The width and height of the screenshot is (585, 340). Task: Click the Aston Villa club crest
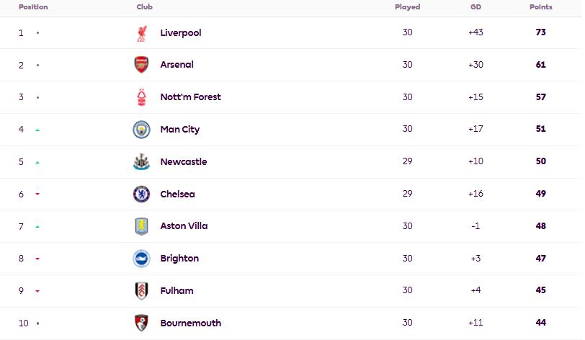click(141, 226)
